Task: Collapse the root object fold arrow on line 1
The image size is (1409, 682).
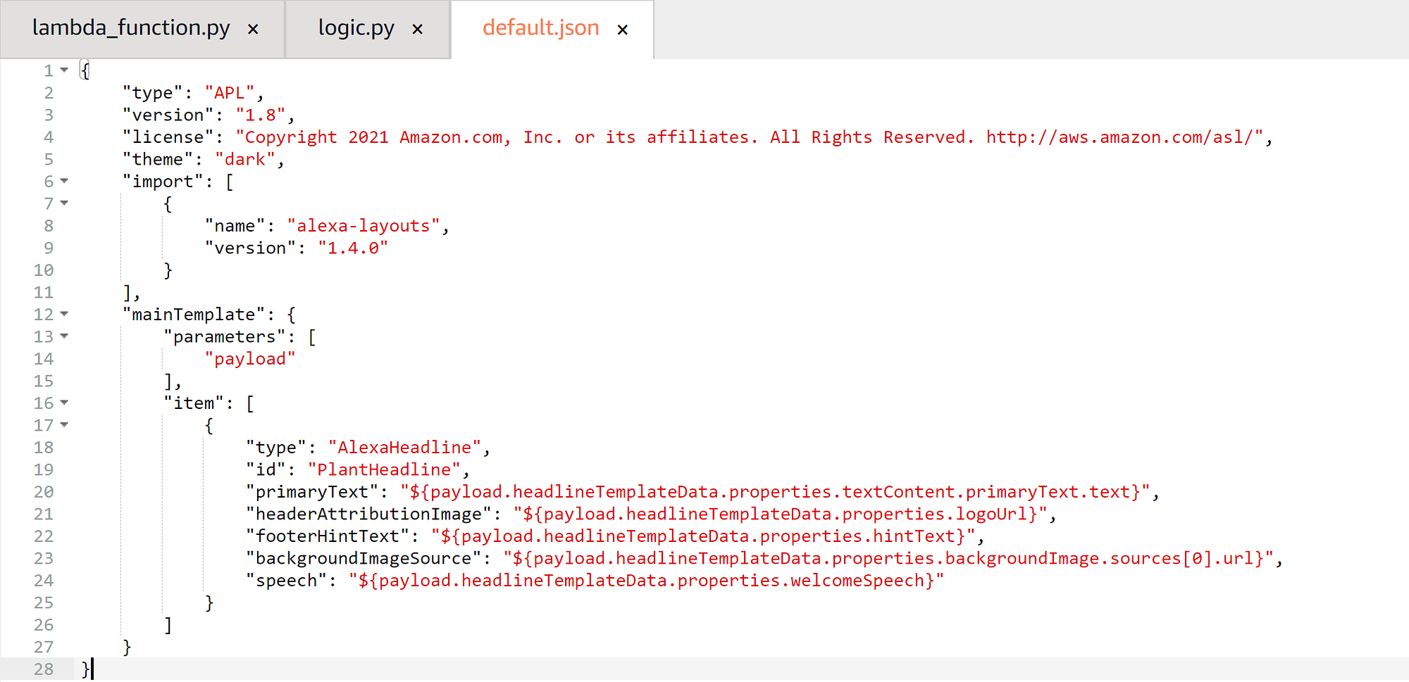Action: click(x=64, y=70)
